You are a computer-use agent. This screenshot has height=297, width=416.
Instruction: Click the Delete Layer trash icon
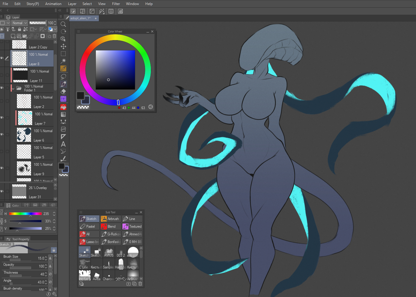tap(54, 36)
